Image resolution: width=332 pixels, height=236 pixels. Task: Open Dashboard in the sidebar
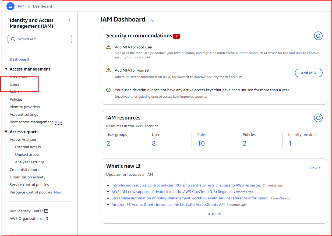[x=19, y=59]
